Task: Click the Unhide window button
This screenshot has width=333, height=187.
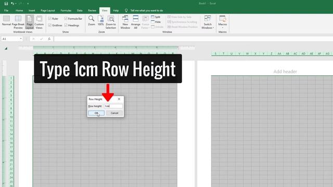Action: pyautogui.click(x=157, y=27)
